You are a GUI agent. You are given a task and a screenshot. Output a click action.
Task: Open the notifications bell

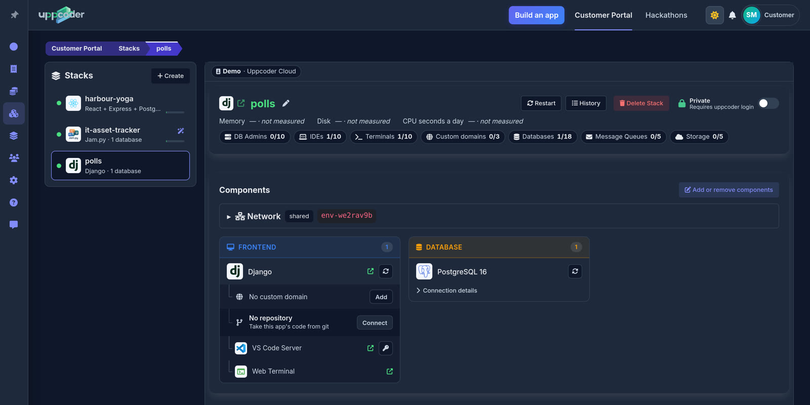[732, 15]
